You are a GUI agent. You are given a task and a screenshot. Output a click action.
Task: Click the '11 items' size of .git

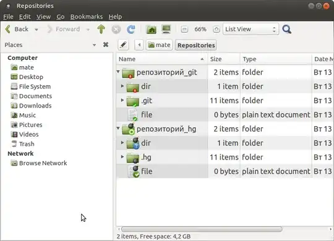[x=224, y=101]
